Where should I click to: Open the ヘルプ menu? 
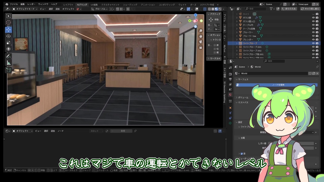(x=54, y=5)
